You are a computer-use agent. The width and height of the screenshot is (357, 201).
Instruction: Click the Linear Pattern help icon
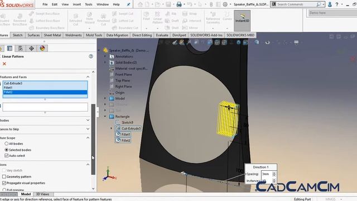click(91, 56)
